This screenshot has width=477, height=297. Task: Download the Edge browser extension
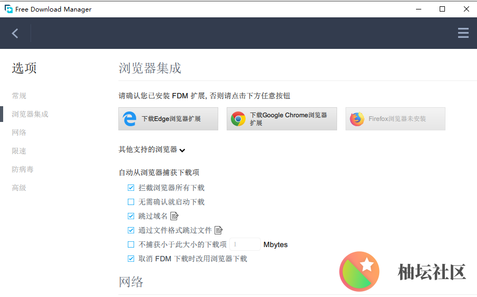(168, 119)
